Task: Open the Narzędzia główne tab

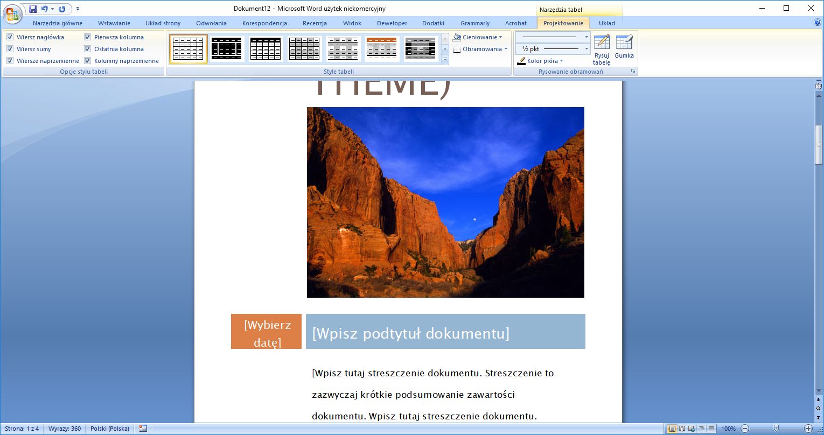Action: point(58,23)
